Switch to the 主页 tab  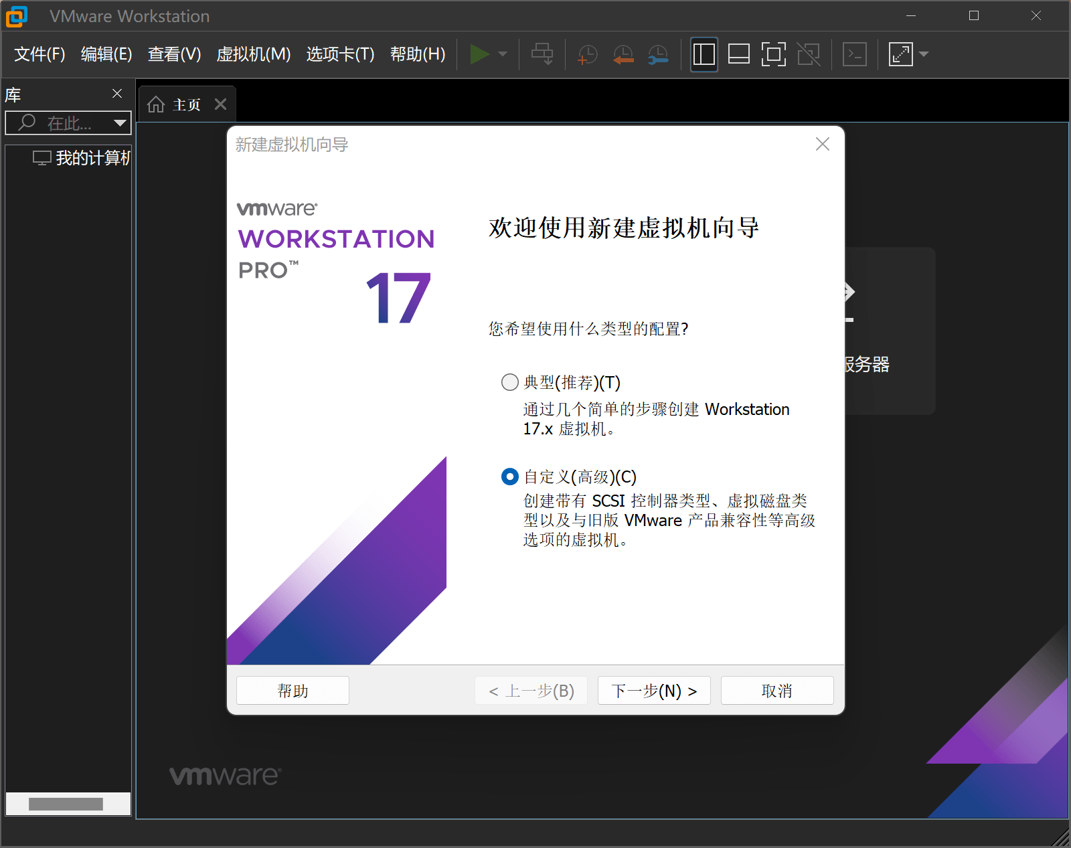(x=175, y=105)
